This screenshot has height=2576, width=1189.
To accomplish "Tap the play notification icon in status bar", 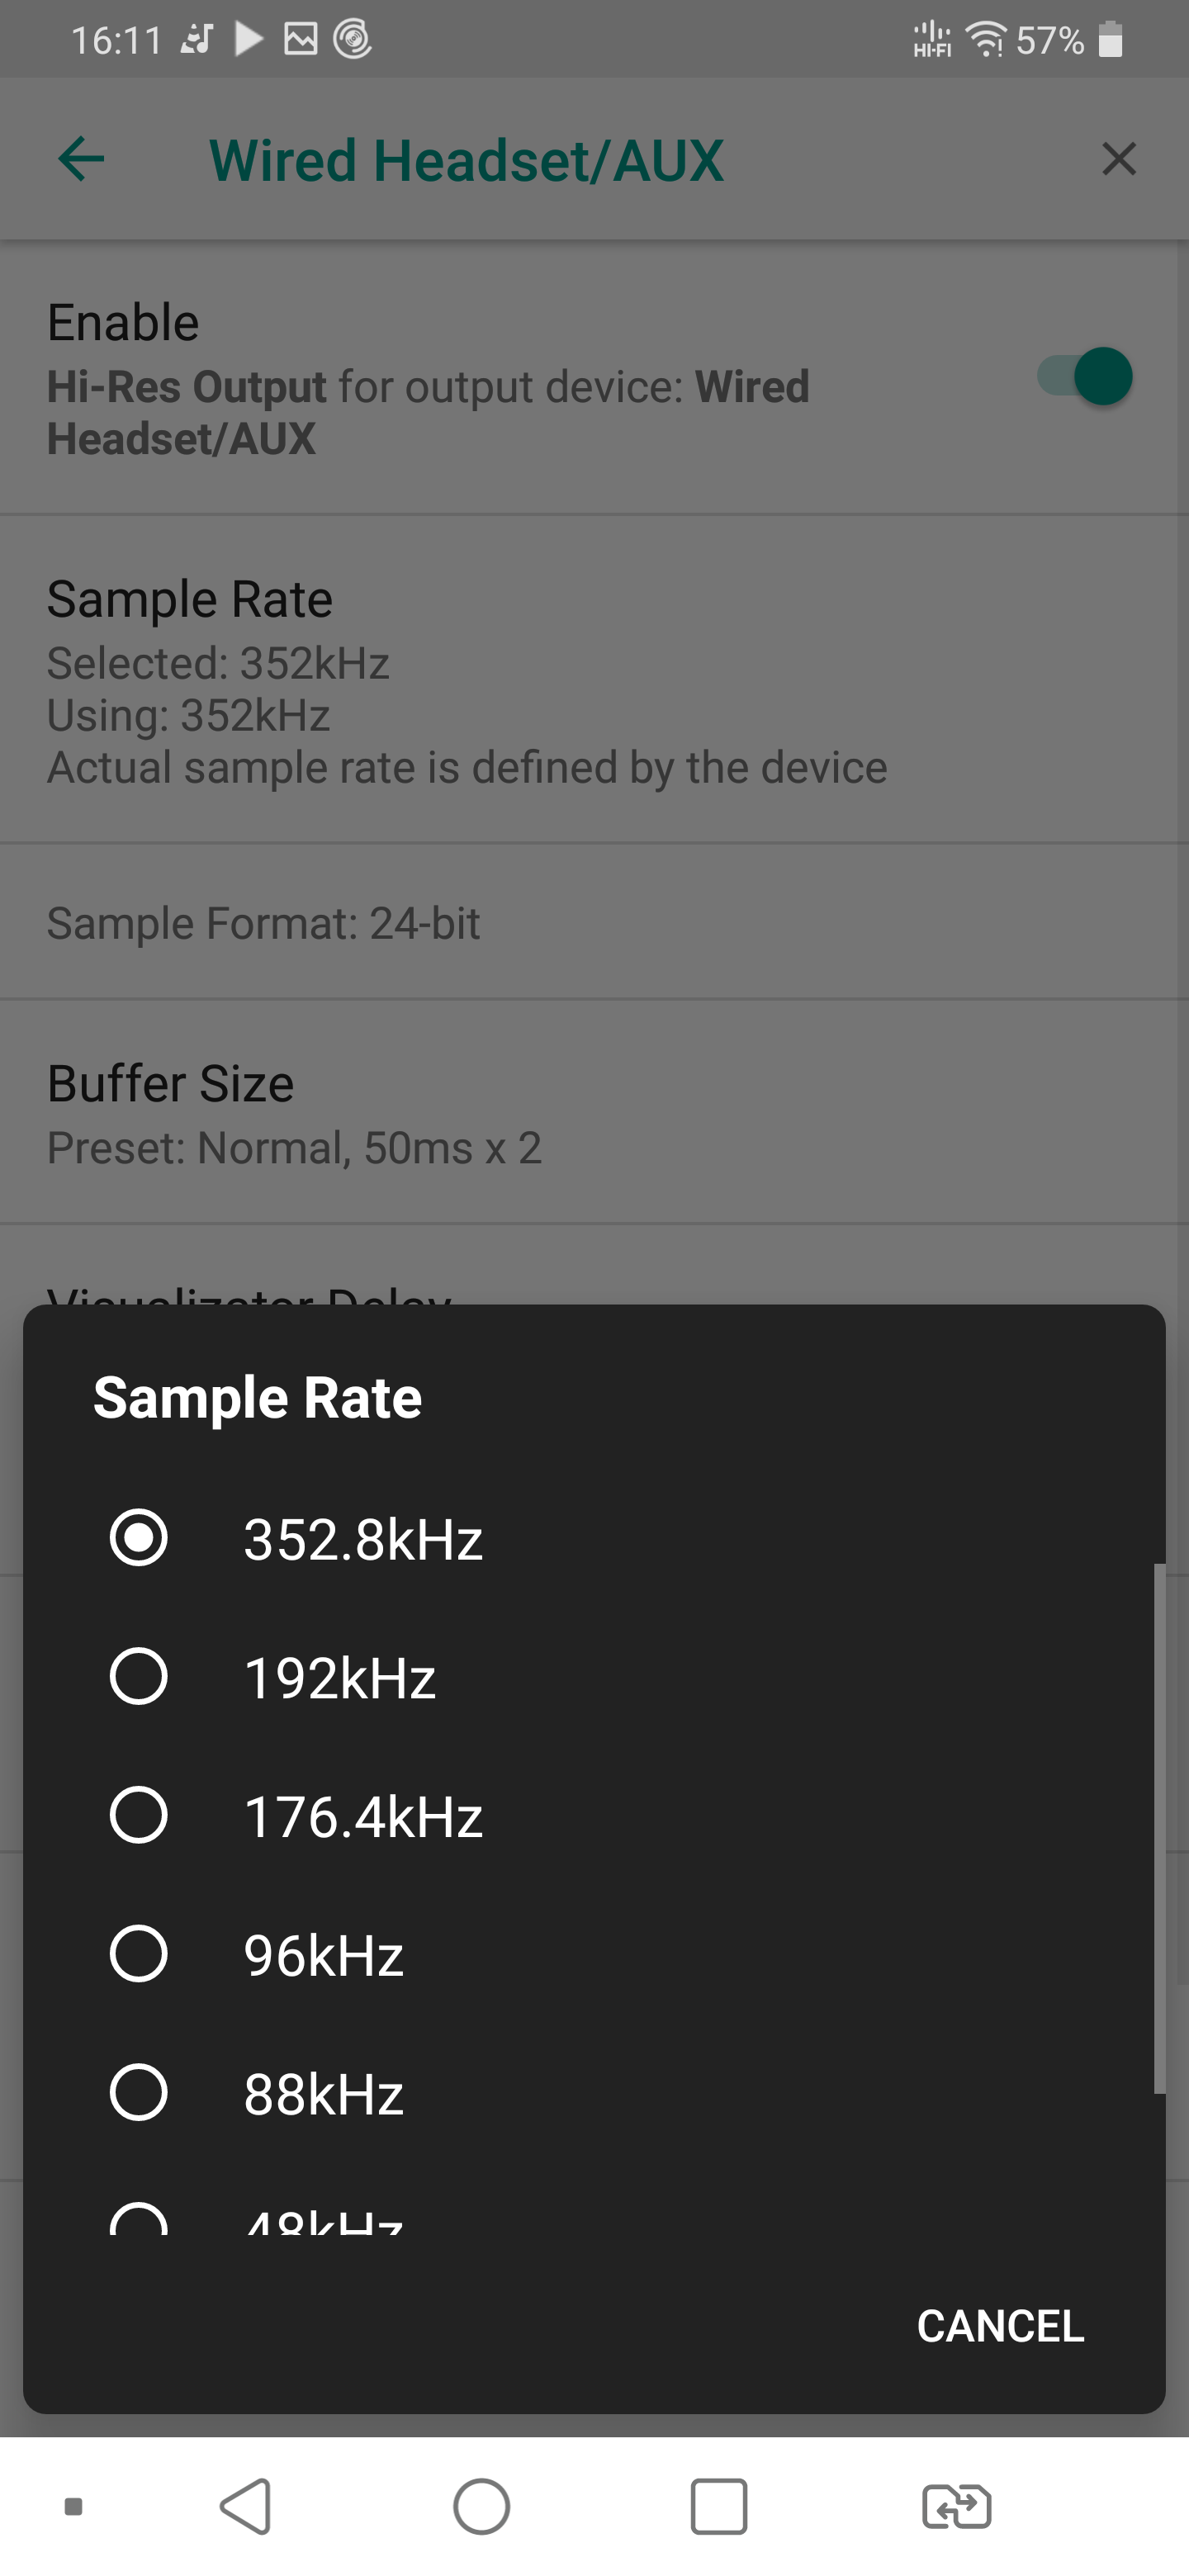I will (249, 40).
